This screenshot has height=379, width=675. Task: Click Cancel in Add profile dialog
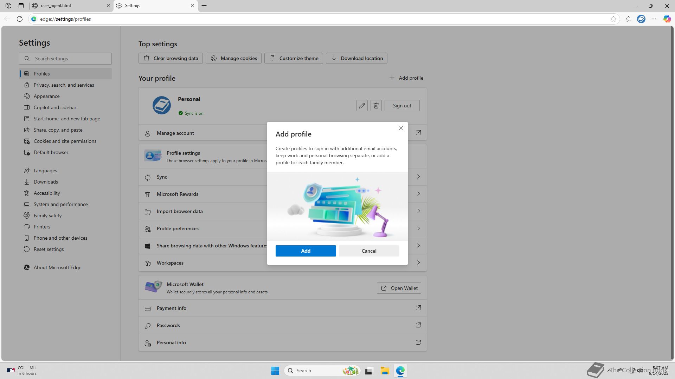369,251
